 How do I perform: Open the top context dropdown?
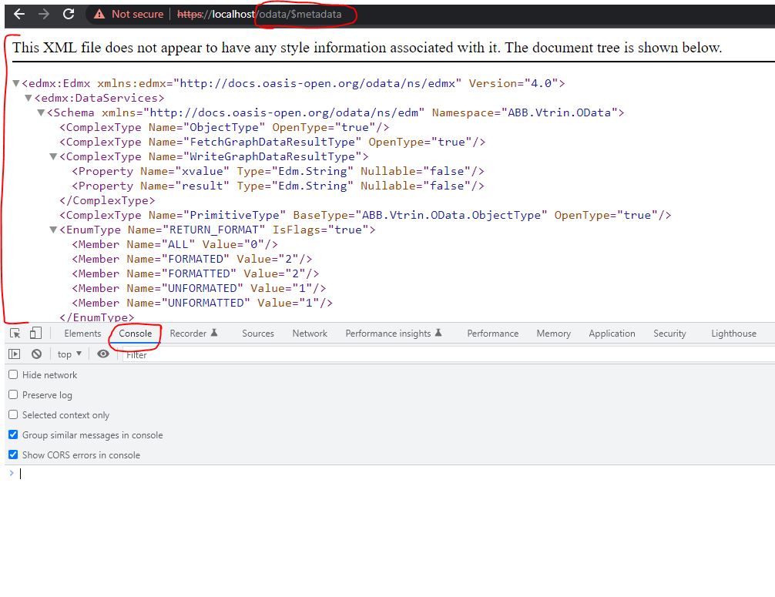point(69,354)
